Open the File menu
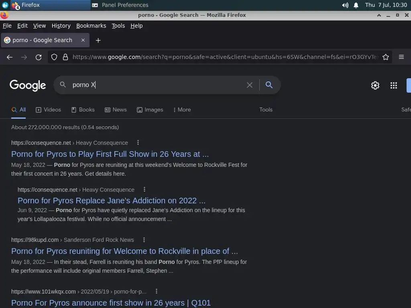 [x=7, y=26]
